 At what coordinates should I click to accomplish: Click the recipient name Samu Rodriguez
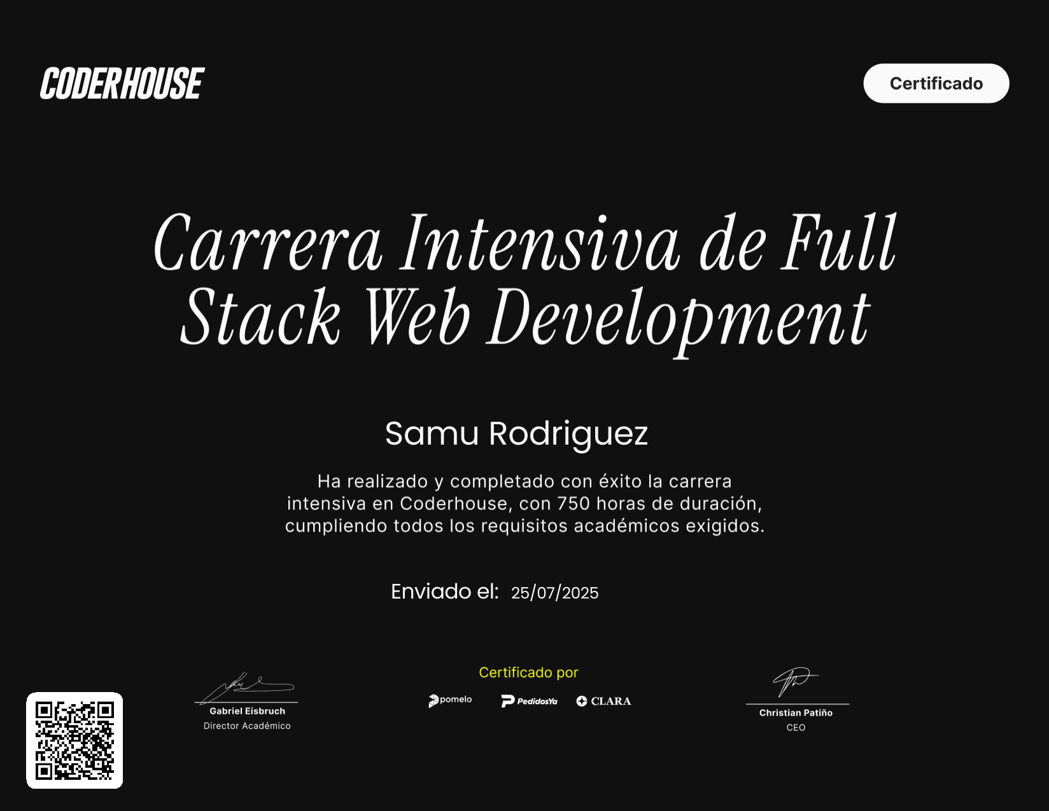point(516,434)
